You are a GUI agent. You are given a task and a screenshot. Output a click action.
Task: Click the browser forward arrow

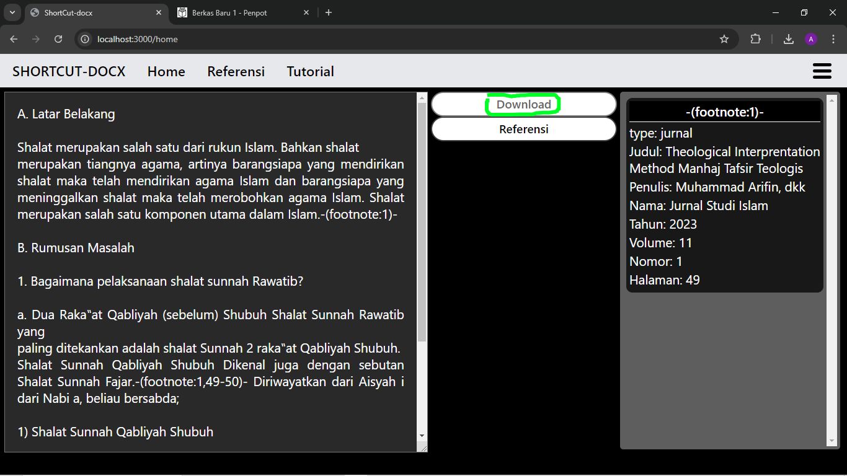(x=36, y=39)
